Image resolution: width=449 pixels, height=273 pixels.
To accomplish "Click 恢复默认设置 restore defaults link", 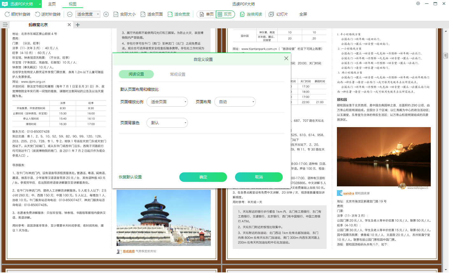I will (x=130, y=177).
